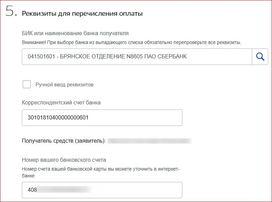Click the magnifier search icon for bank lookup
The image size is (272, 202).
pos(260,57)
